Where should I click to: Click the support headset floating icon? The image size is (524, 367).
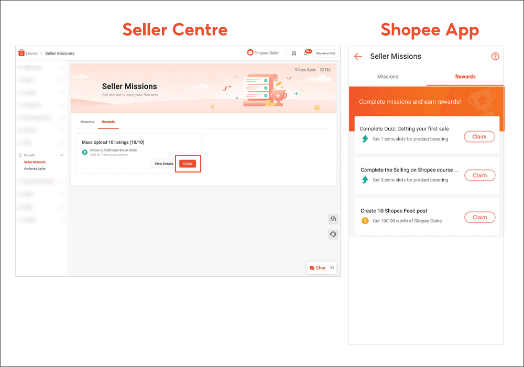[x=333, y=234]
